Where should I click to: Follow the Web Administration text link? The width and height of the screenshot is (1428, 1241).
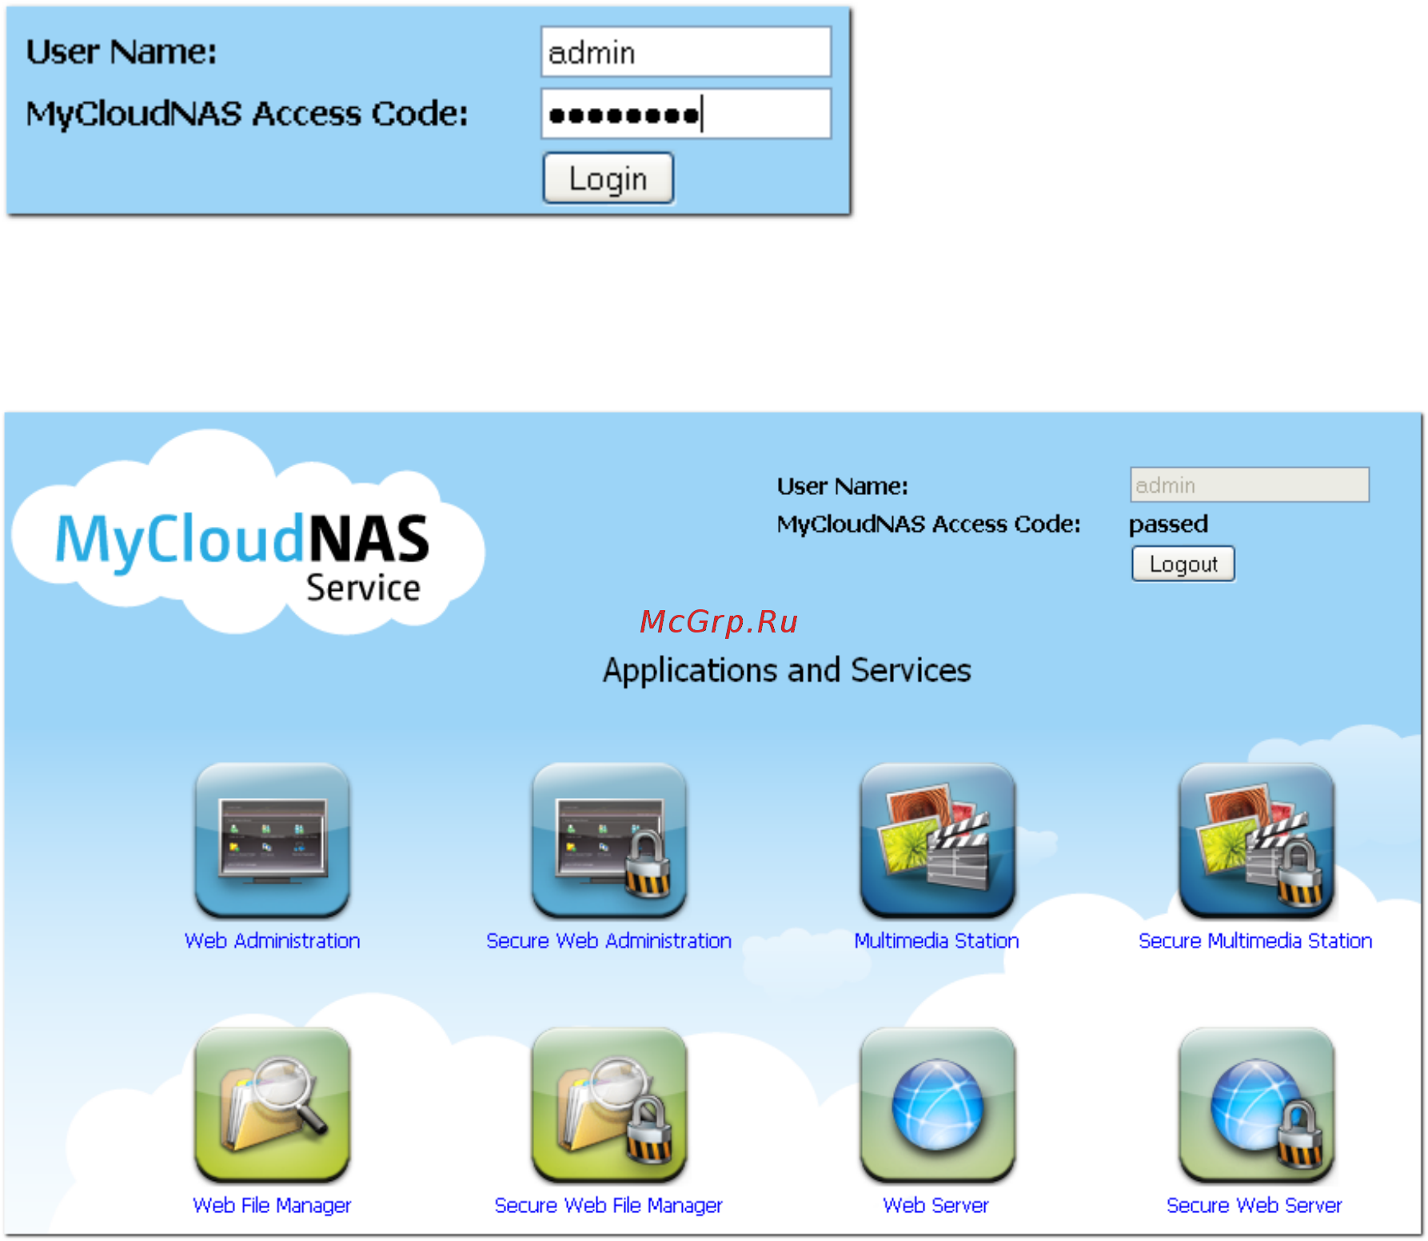coord(272,940)
